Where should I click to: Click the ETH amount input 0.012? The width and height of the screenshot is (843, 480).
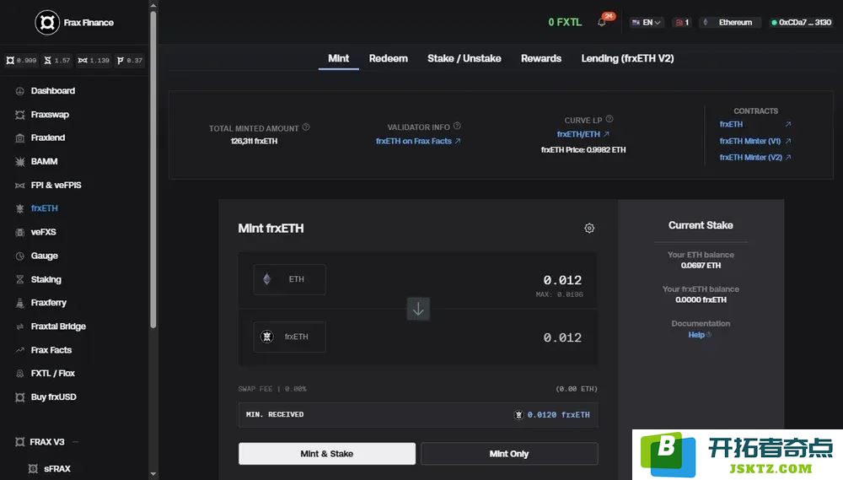[x=562, y=280]
